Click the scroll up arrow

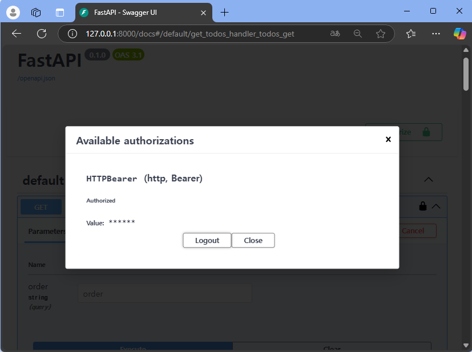click(x=466, y=50)
